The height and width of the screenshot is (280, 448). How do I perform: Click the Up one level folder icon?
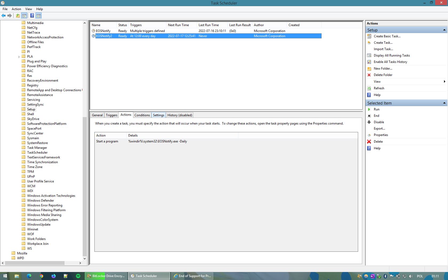(x=18, y=15)
